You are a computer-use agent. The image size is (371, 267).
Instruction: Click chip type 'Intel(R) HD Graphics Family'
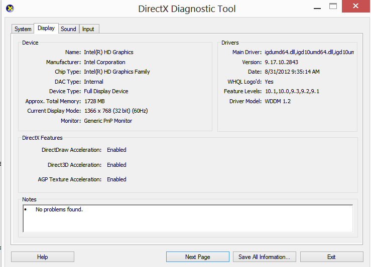point(117,72)
